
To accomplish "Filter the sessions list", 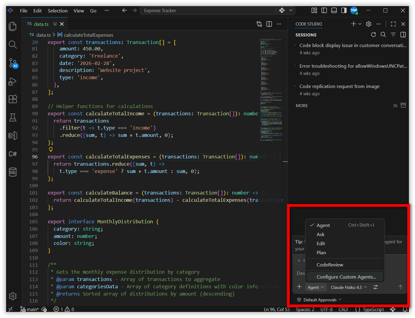I will coord(393,35).
